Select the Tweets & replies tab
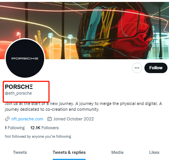169x160 pixels. (x=69, y=152)
